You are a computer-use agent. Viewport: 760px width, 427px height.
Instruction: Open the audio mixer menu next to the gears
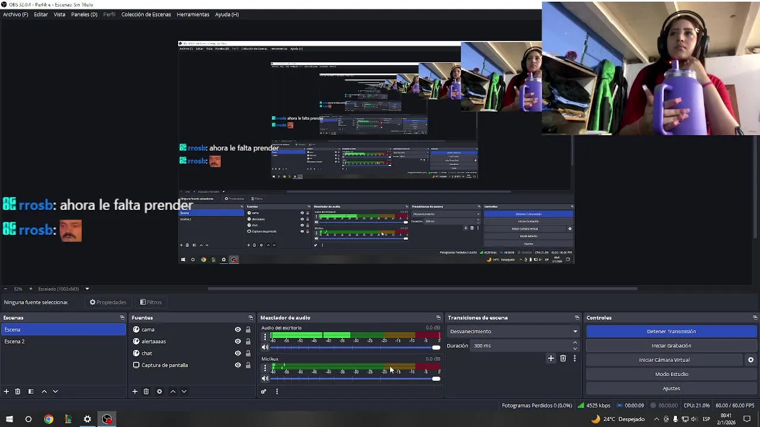[277, 391]
